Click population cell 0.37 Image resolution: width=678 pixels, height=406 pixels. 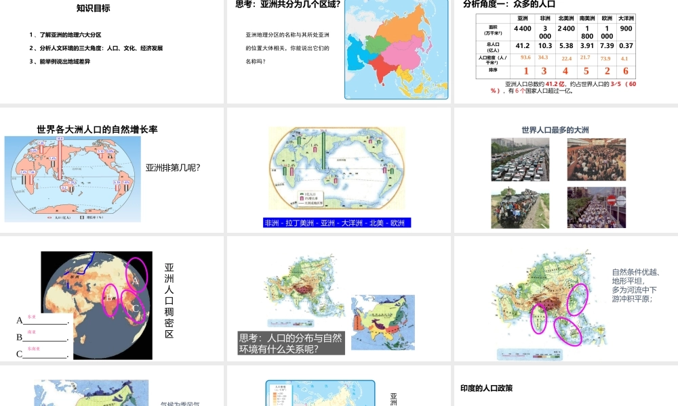[x=626, y=46]
